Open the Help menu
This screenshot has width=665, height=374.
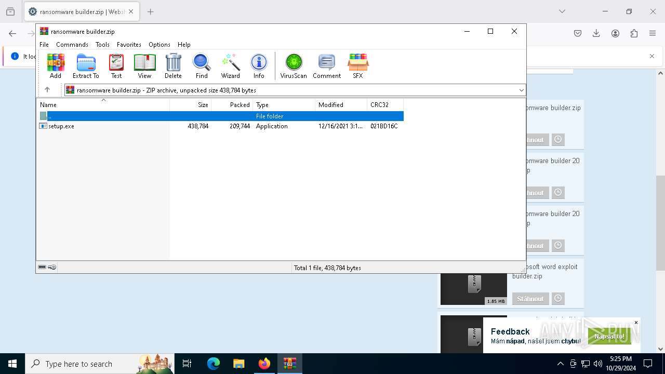coord(184,45)
